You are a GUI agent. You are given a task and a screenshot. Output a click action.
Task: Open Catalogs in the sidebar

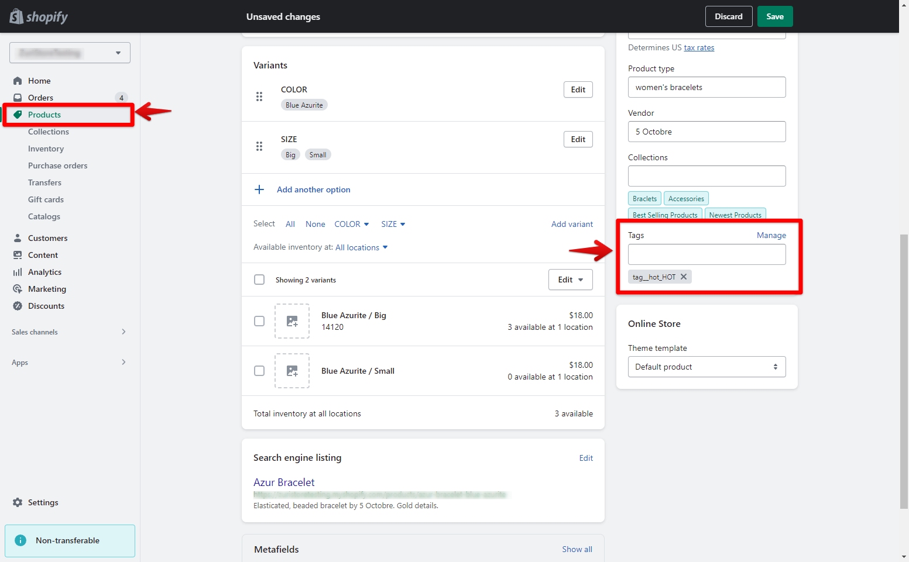click(44, 216)
